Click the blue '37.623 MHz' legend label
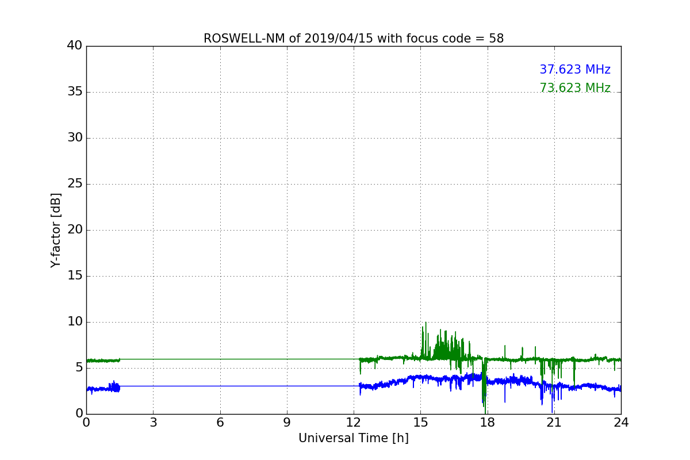690x460 pixels. pyautogui.click(x=575, y=70)
